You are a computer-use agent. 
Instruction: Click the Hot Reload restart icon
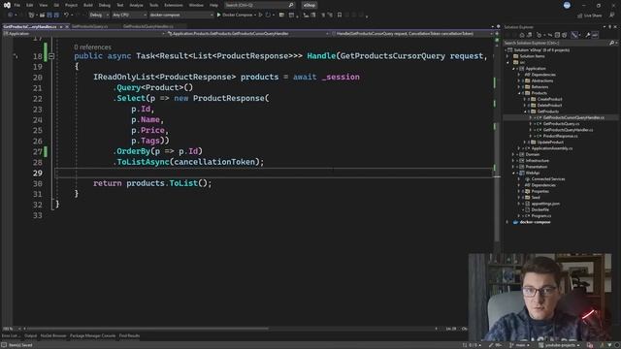click(268, 16)
